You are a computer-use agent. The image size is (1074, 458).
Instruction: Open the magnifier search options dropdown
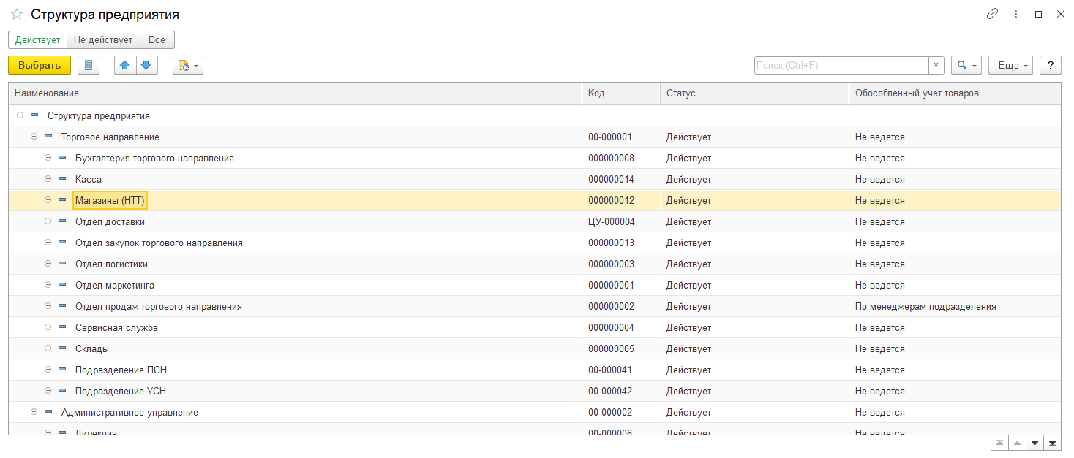(966, 65)
